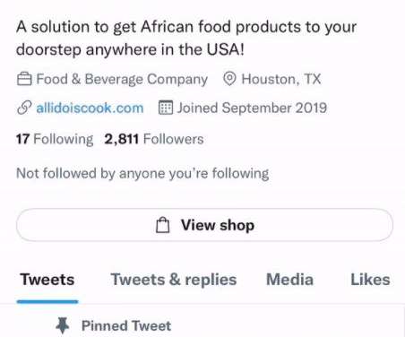The image size is (405, 337).
Task: Click the location pin icon next to Houston
Action: coord(229,79)
